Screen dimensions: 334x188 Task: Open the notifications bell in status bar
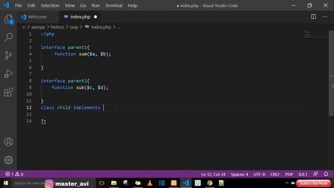point(326,174)
